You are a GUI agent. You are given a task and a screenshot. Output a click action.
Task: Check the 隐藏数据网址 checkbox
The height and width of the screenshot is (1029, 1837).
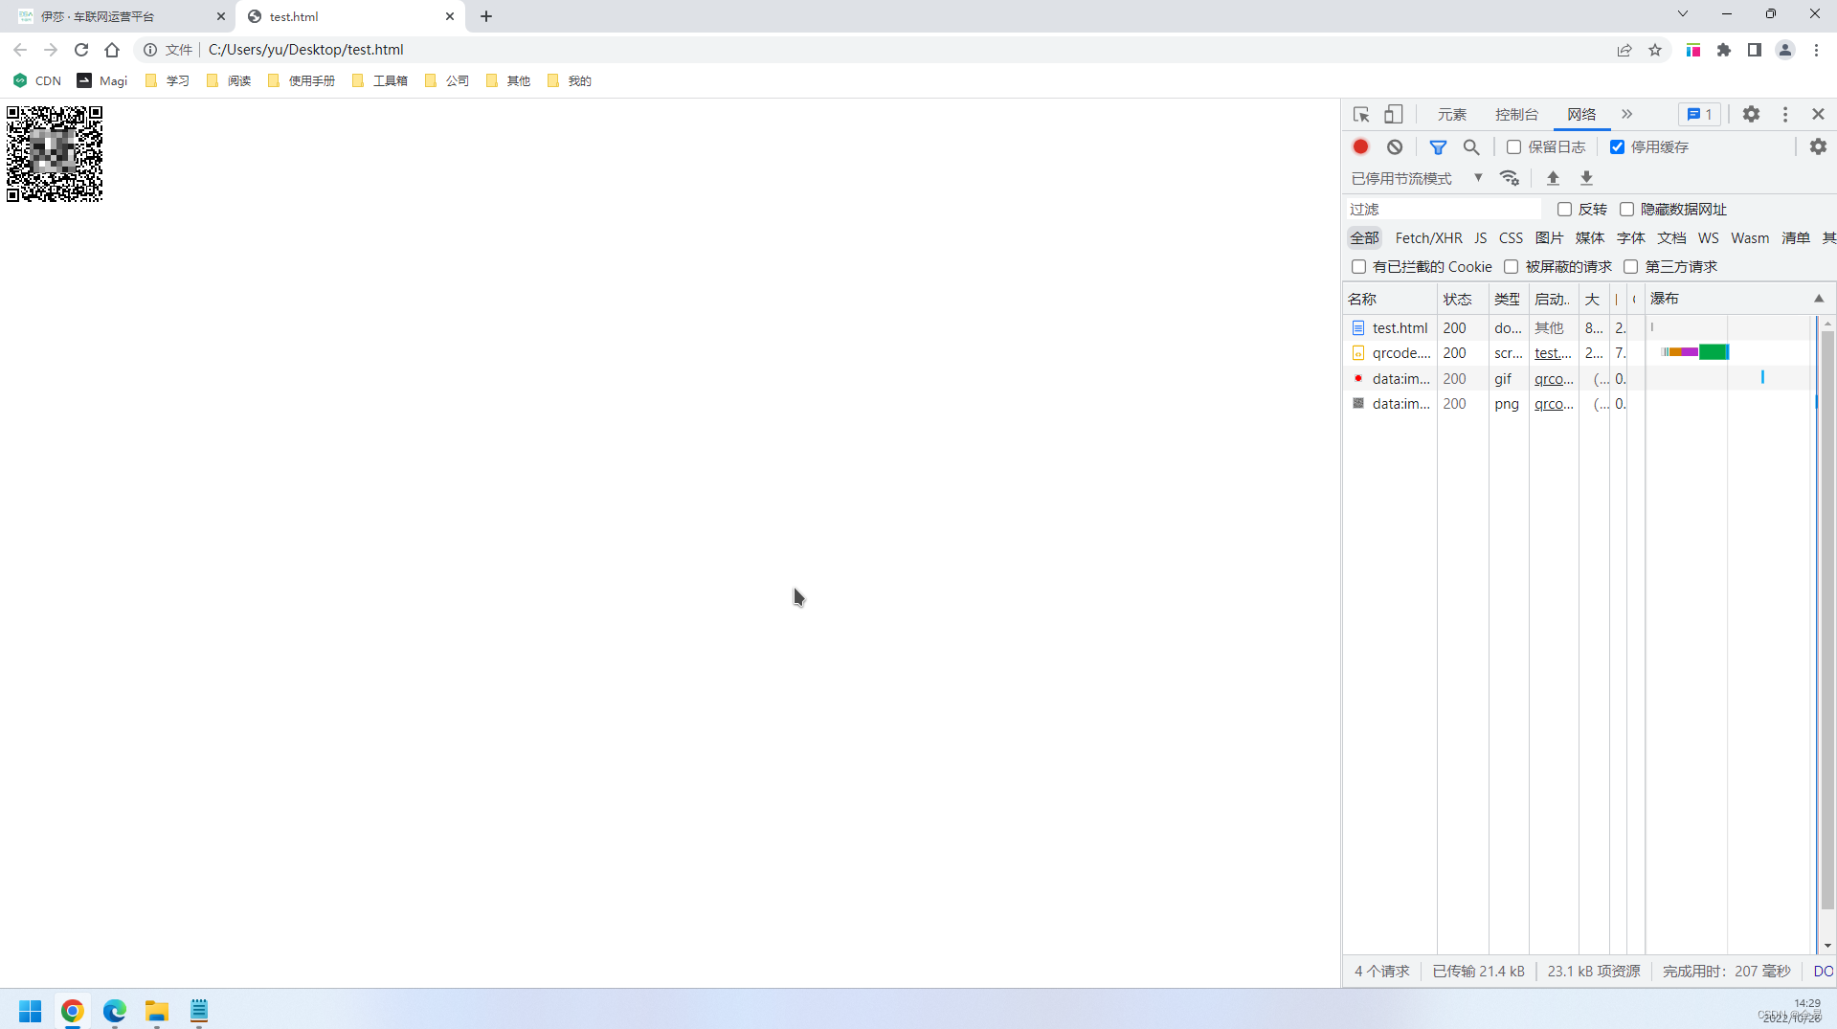click(x=1626, y=209)
